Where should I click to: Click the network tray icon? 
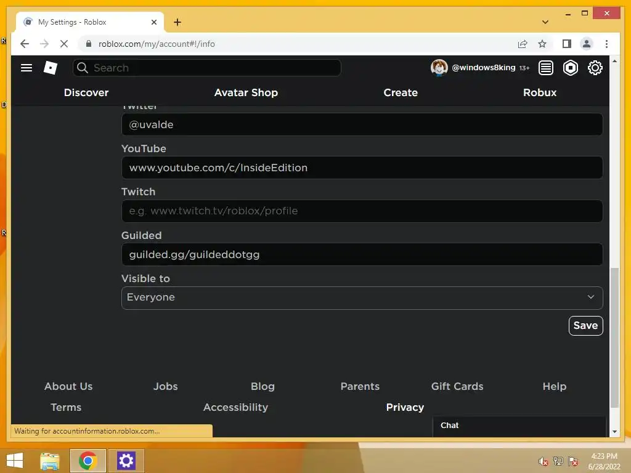coord(558,461)
